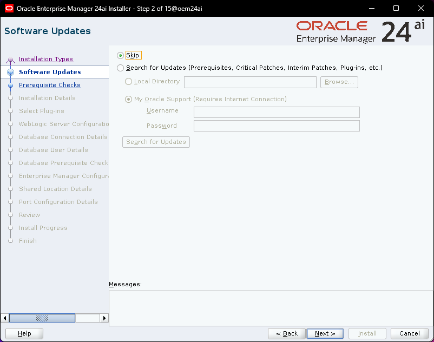Viewport: 434px width, 342px height.
Task: Cancel the installer
Action: click(410, 333)
